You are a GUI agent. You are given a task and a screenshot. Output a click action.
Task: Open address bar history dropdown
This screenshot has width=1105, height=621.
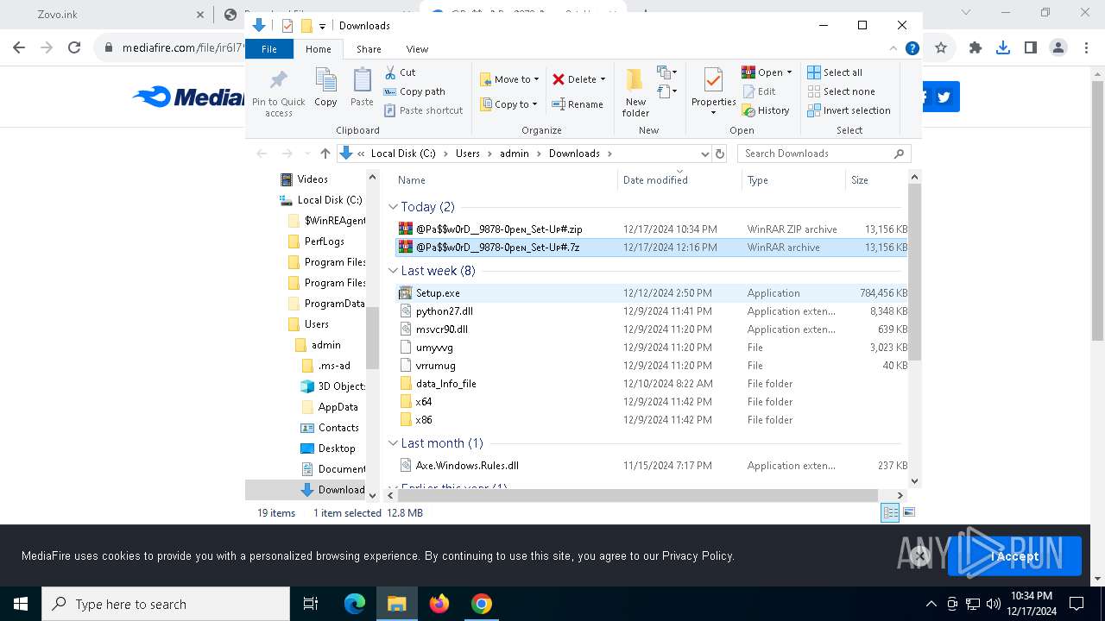(704, 154)
